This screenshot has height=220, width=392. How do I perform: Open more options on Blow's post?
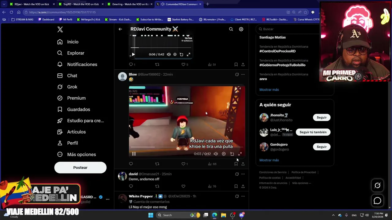click(x=243, y=75)
